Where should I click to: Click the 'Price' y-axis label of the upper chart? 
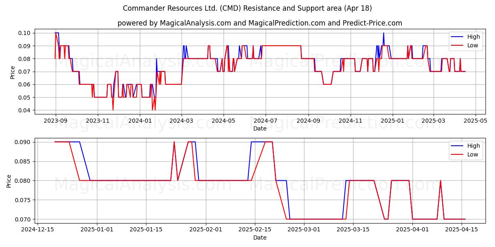(x=13, y=72)
